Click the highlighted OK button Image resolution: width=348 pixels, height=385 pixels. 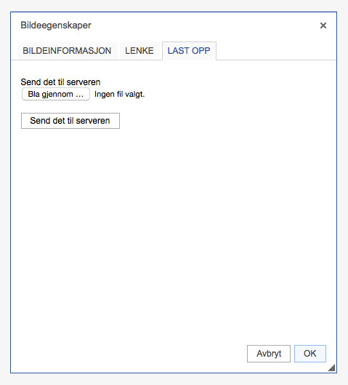[x=310, y=354]
